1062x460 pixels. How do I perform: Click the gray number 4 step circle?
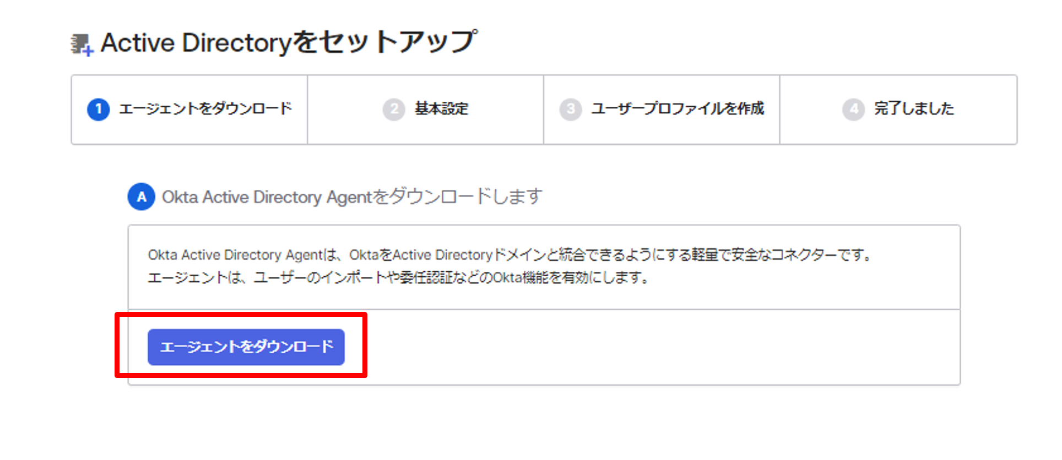coord(853,109)
